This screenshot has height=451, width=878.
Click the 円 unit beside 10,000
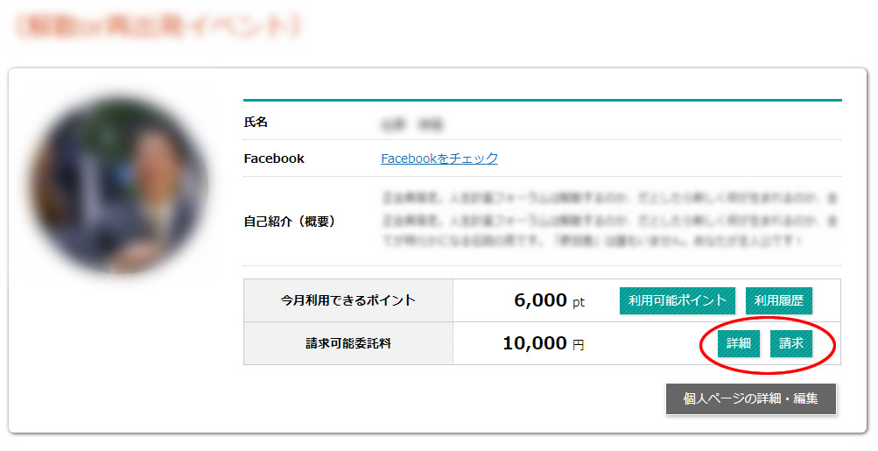tap(579, 345)
